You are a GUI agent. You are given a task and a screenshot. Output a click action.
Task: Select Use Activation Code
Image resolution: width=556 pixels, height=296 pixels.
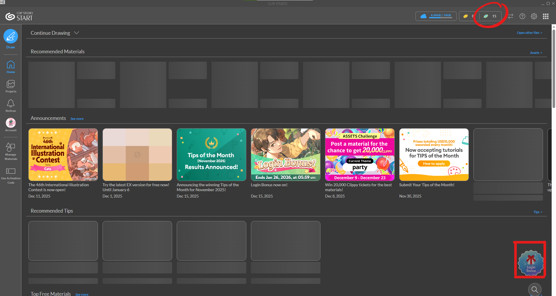(11, 176)
